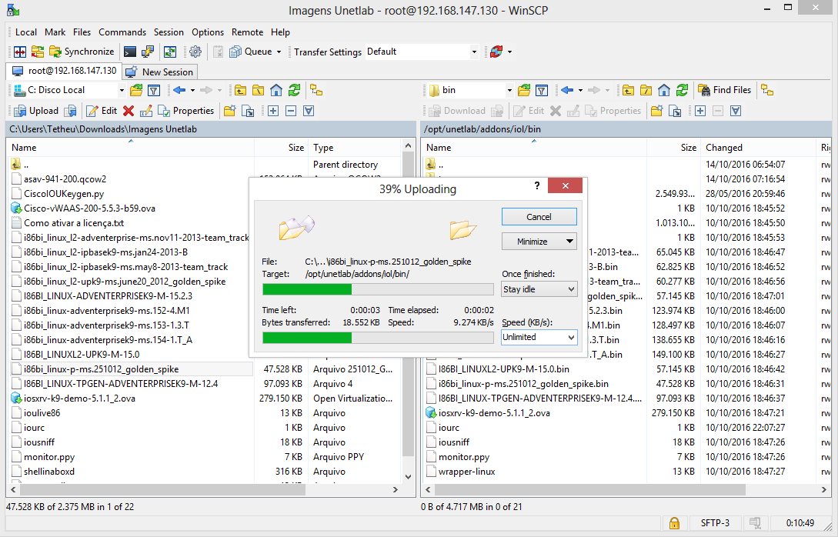Click the Find Files button
Image resolution: width=838 pixels, height=537 pixels.
(x=725, y=90)
